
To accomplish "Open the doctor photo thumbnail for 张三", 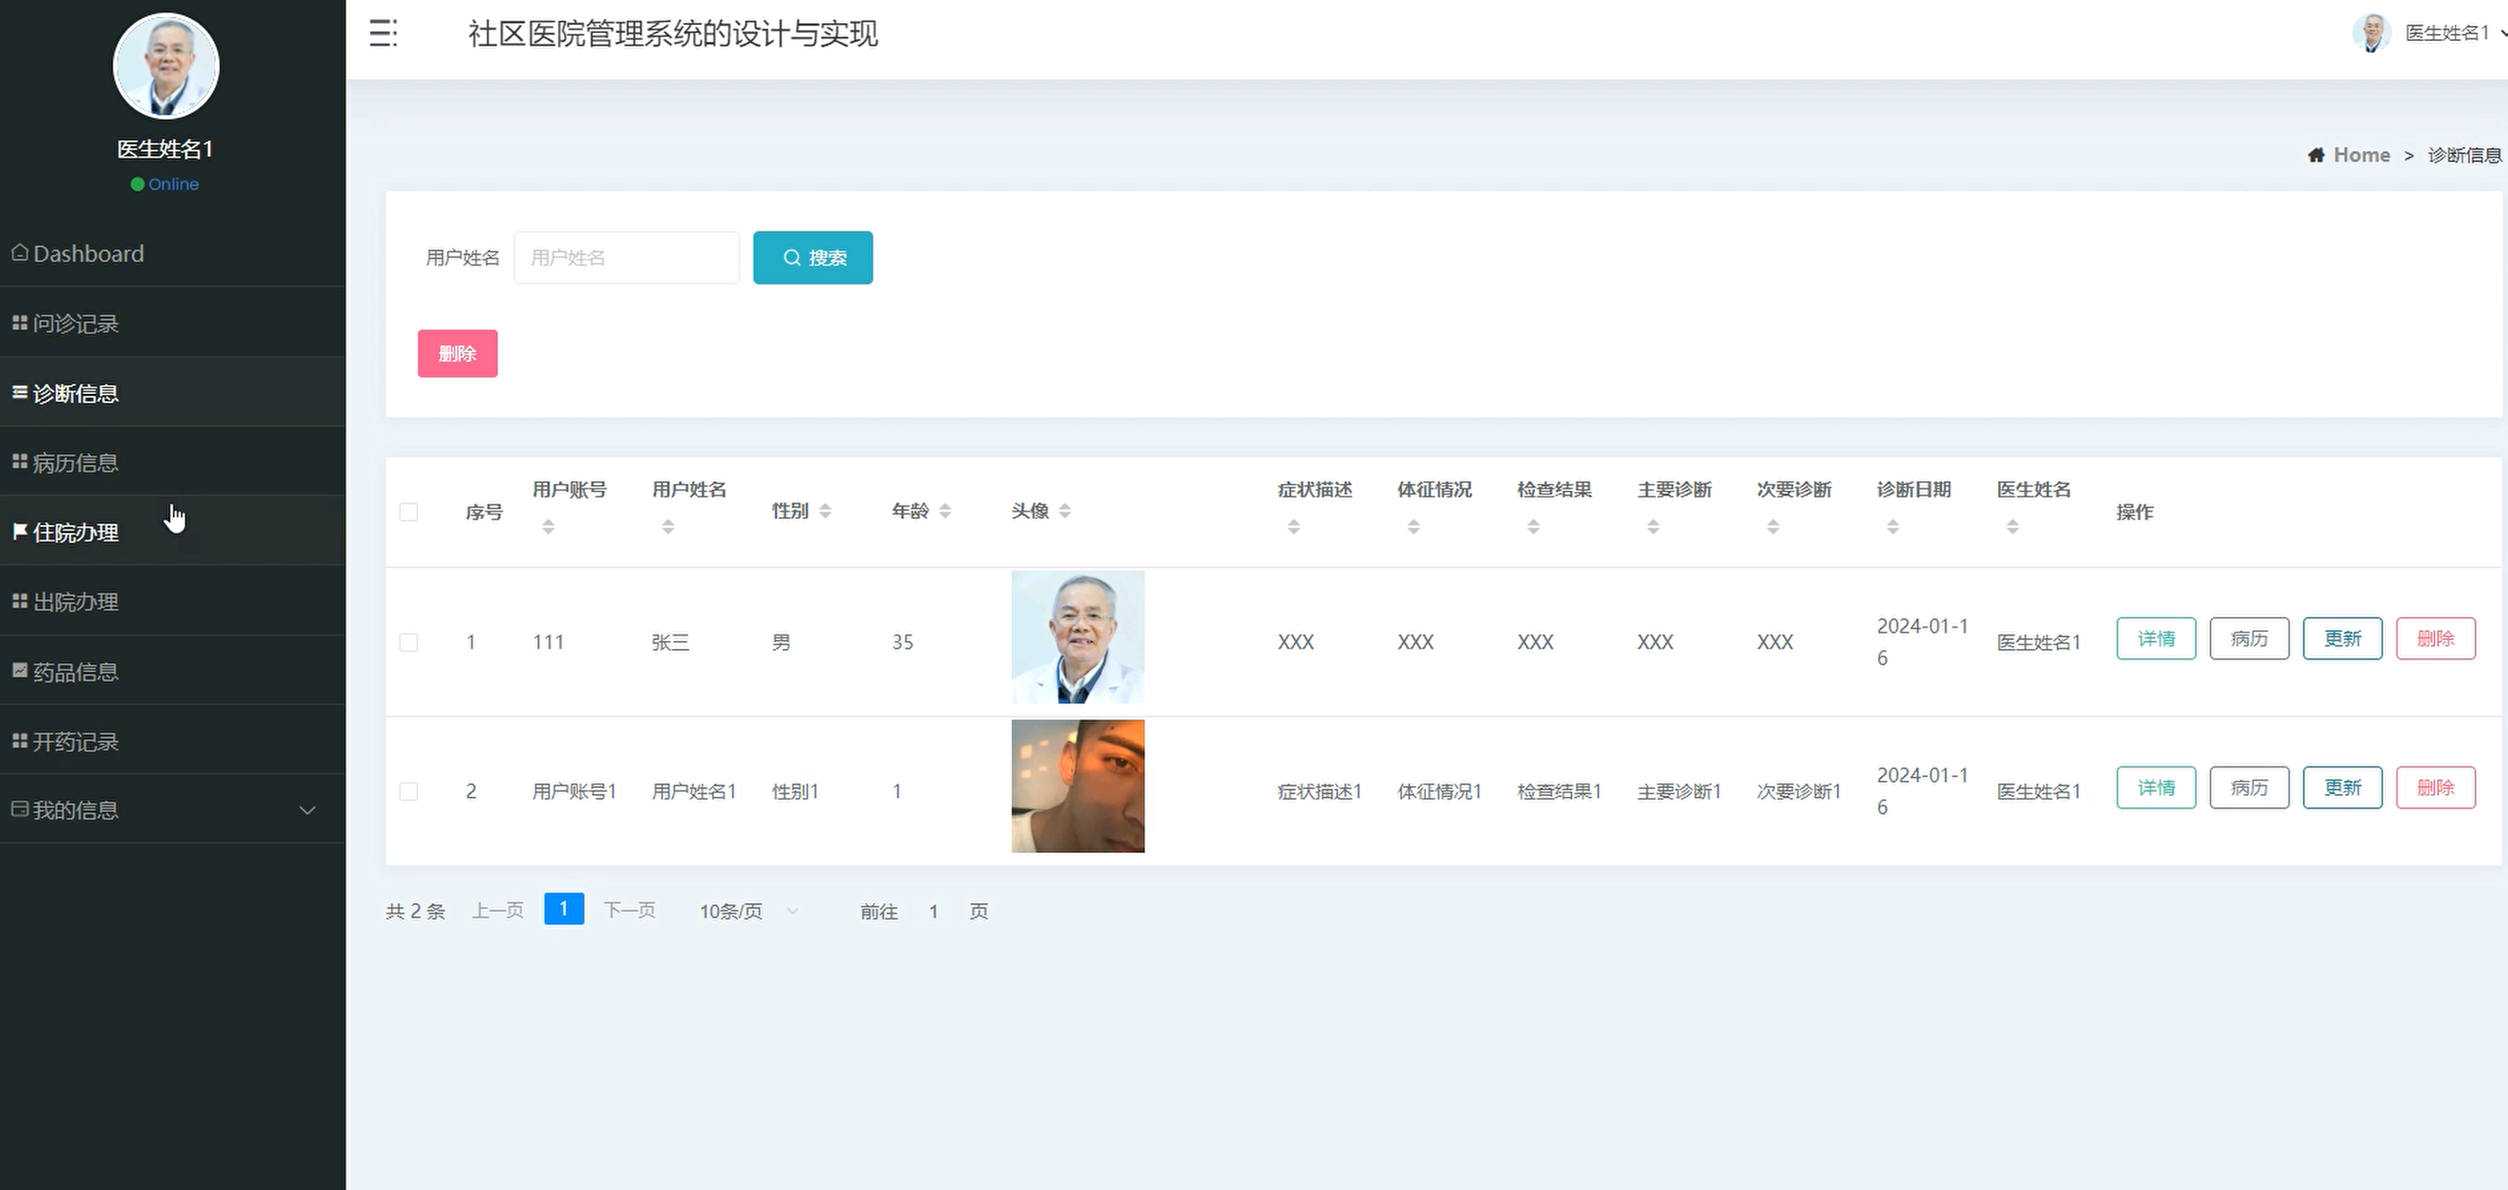I will 1078,638.
